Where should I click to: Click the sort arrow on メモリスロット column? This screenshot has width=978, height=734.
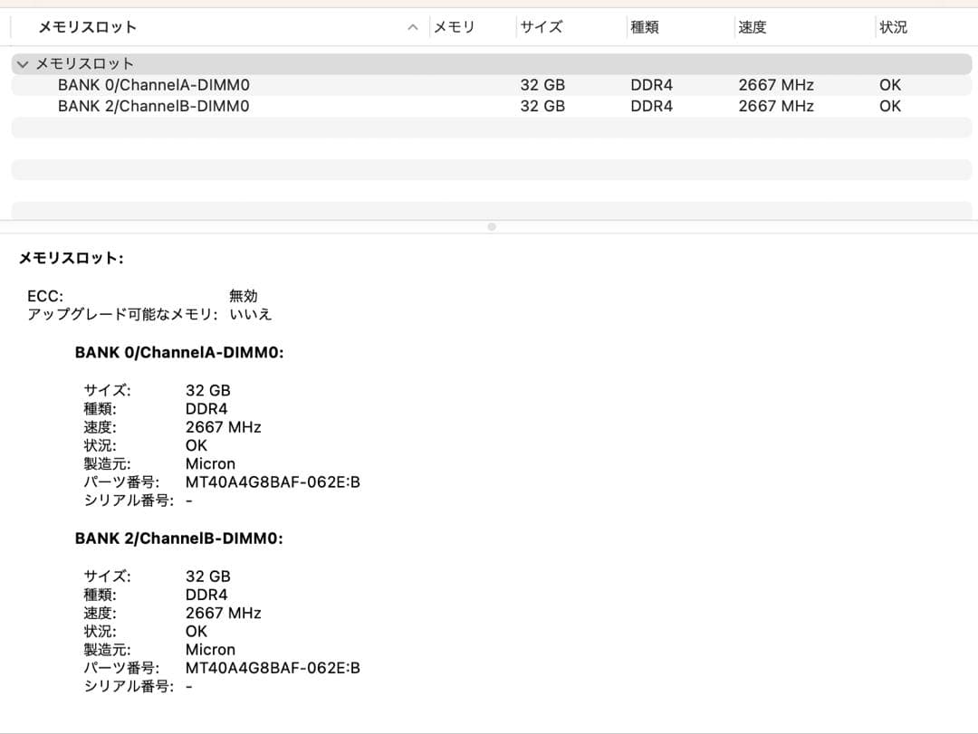413,27
